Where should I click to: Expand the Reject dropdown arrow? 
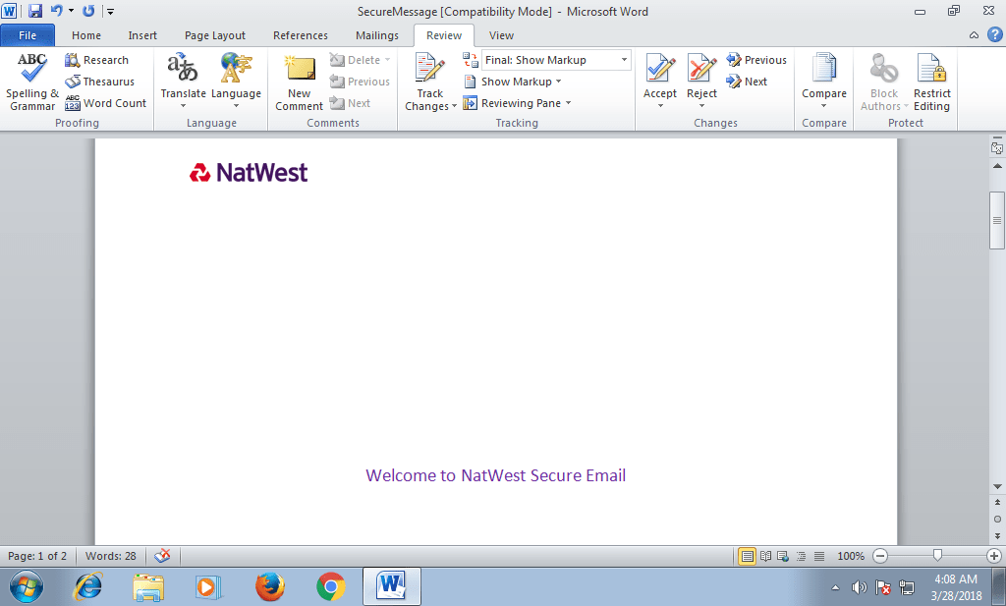(x=701, y=106)
